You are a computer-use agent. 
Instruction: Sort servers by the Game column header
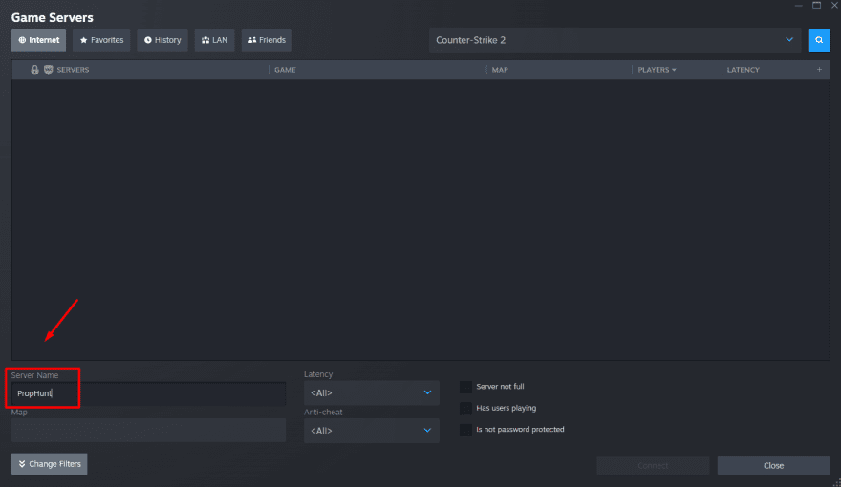coord(285,70)
